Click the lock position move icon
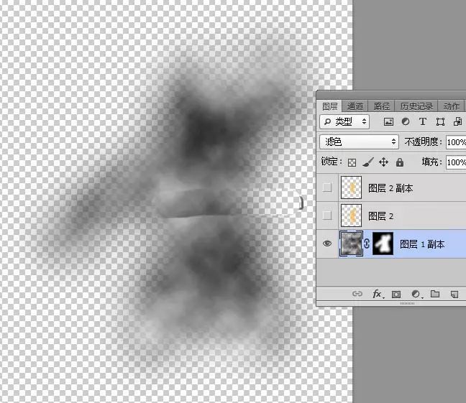Viewport: 466px width, 403px height. (384, 162)
